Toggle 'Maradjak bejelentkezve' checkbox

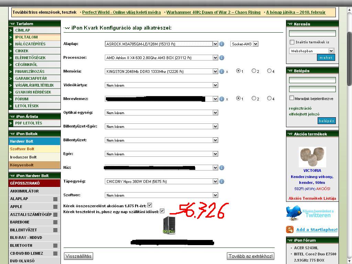(291, 98)
